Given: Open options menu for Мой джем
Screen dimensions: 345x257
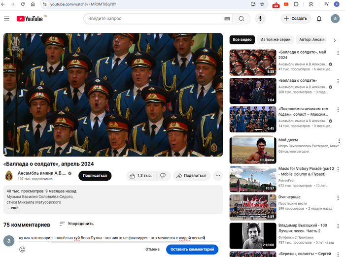Looking at the screenshot, I should [x=339, y=140].
